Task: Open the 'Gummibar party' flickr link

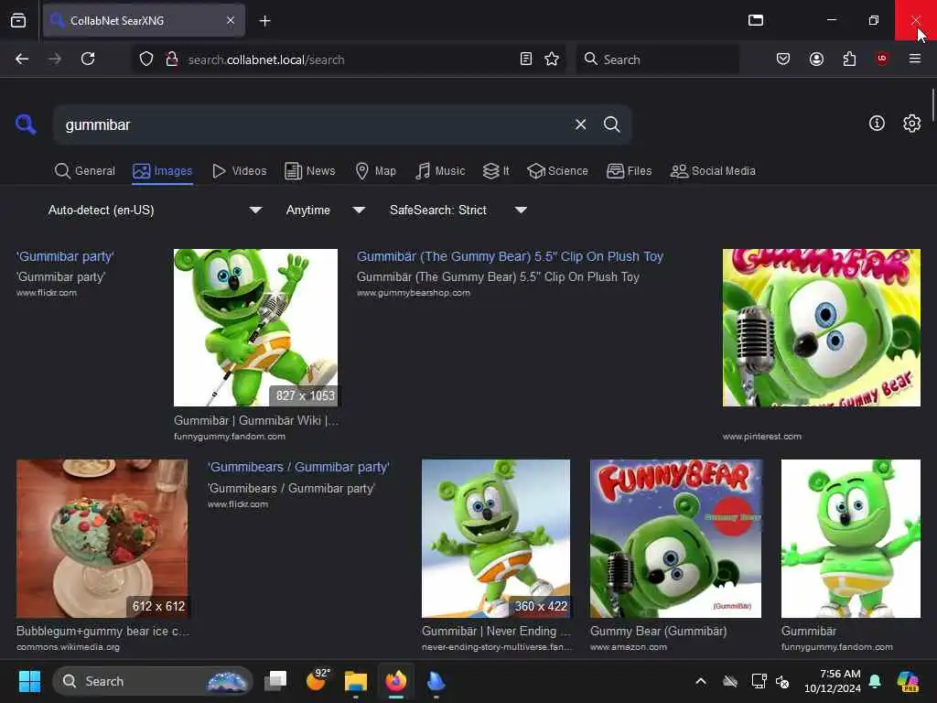Action: click(65, 256)
